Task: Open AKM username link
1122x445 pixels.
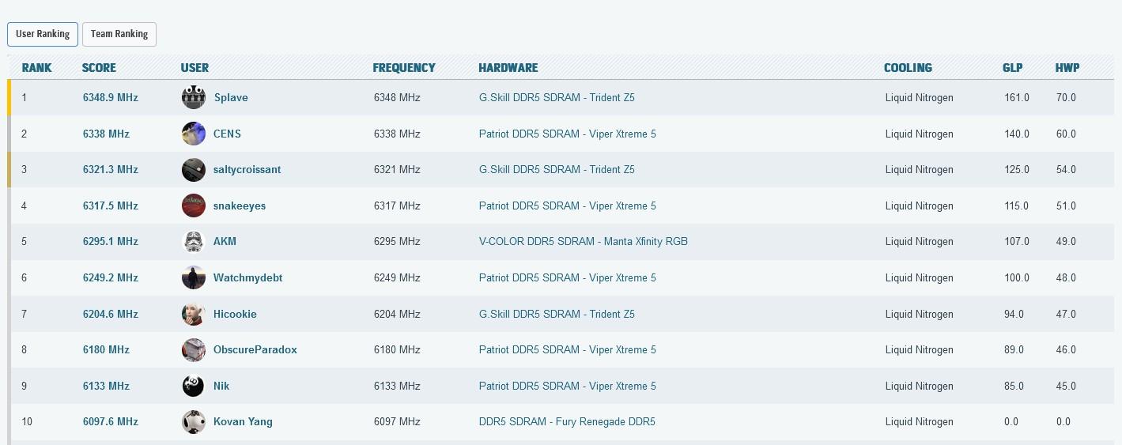Action: pyautogui.click(x=225, y=241)
